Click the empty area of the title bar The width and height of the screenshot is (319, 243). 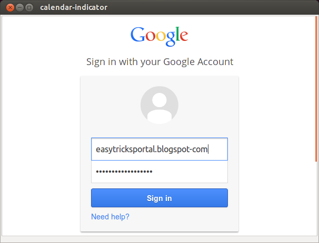point(212,7)
